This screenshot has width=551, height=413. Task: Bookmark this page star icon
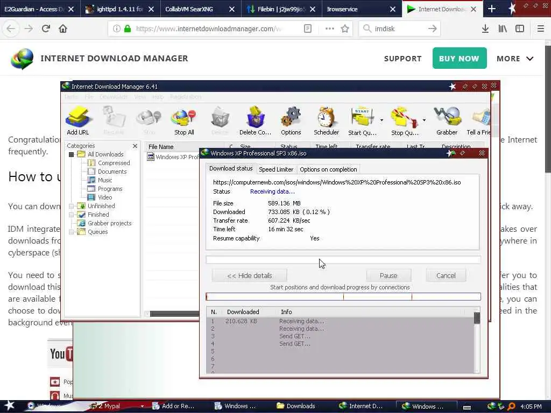(345, 29)
